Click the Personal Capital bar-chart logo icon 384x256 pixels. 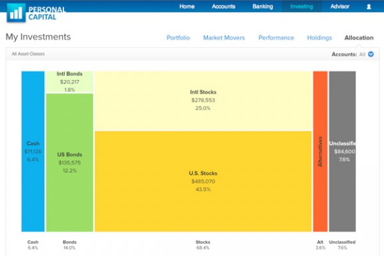click(16, 13)
